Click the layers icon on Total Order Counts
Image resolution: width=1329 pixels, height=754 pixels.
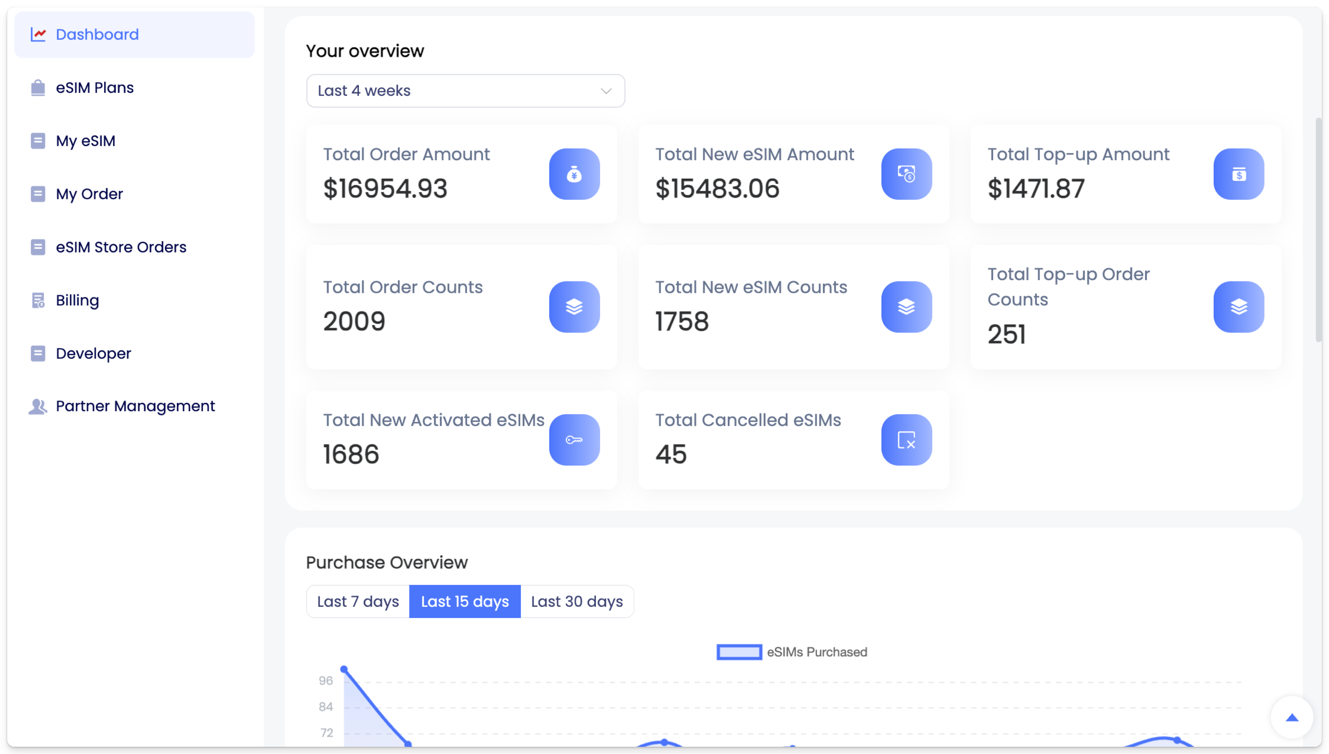(x=574, y=307)
